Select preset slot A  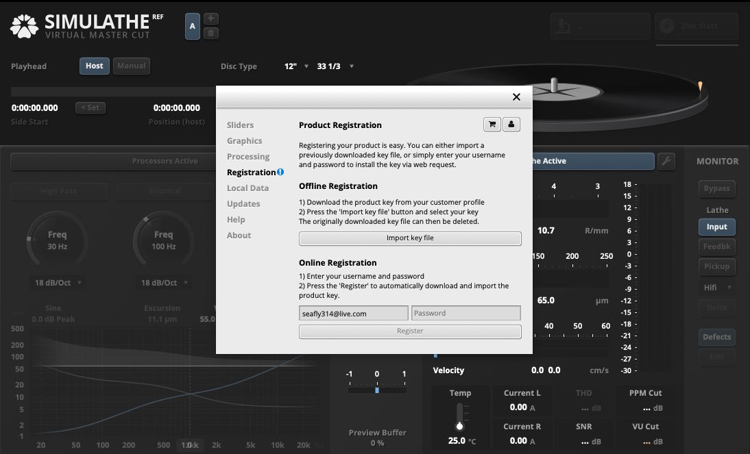click(x=192, y=26)
